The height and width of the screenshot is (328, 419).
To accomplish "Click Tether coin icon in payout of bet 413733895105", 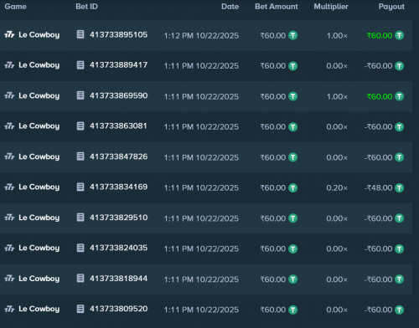I will (x=399, y=35).
